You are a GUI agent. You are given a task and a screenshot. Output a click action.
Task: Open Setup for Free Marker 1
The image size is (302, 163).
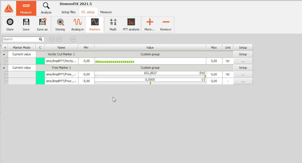(243, 68)
